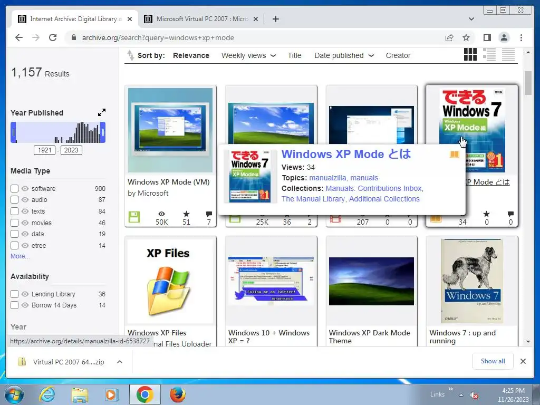Viewport: 540px width, 405px height.
Task: Click the browser forward arrow
Action: [36, 37]
